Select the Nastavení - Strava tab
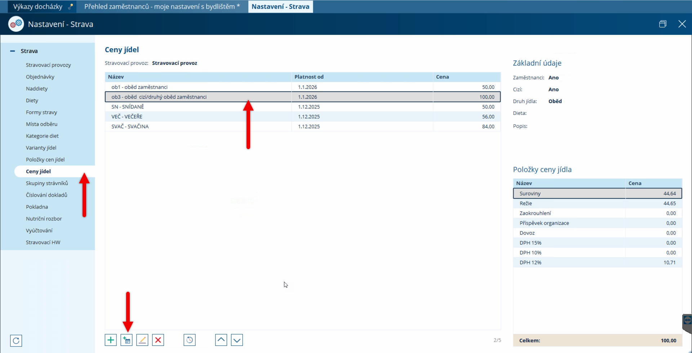Screen dimensions: 692x353 [280, 6]
